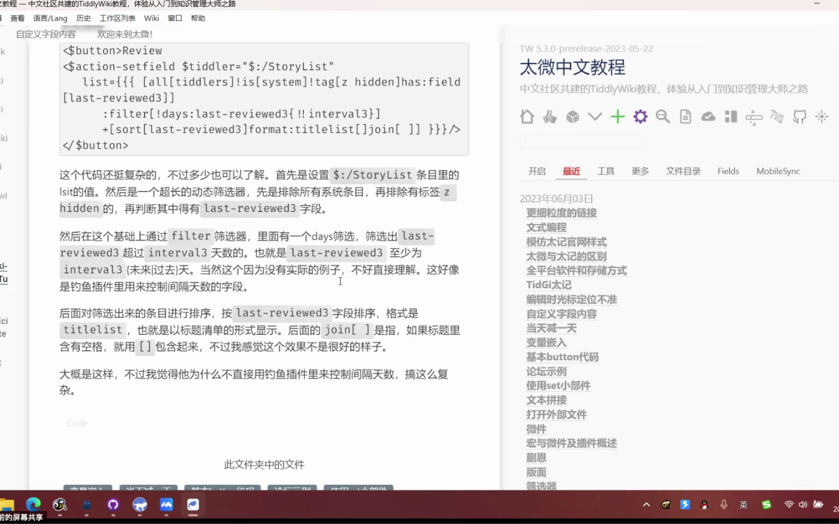Open the Fields sidebar tab
The image size is (839, 524).
(x=728, y=171)
